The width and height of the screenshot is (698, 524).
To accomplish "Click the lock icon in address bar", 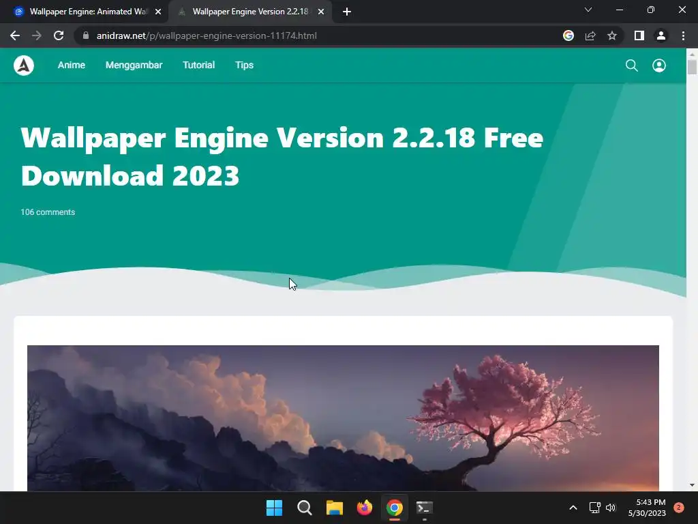I will point(86,35).
